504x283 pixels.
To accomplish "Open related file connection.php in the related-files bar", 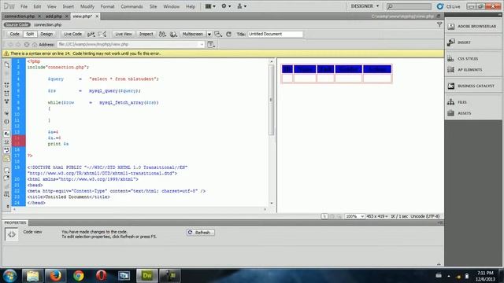I will 47,24.
